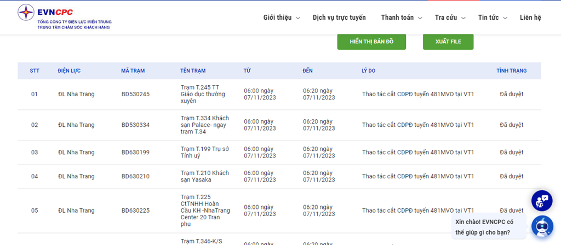561x245 pixels.
Task: Open the Tin tức dropdown menu
Action: click(x=492, y=17)
